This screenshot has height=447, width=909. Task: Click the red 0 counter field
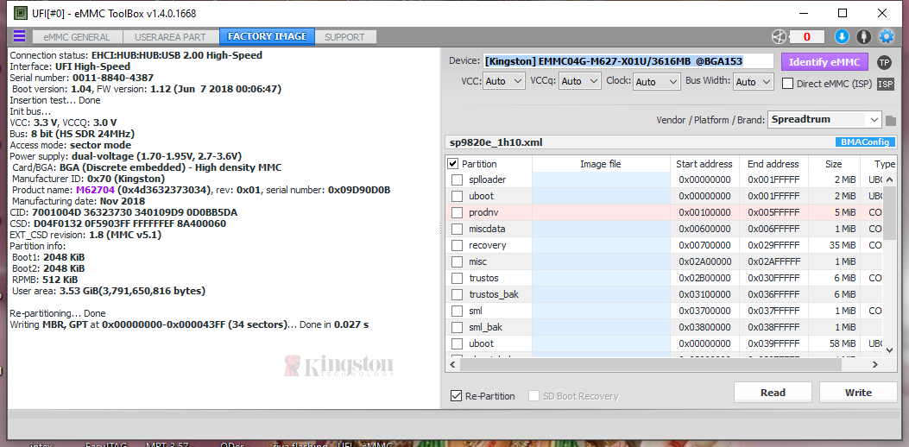807,37
